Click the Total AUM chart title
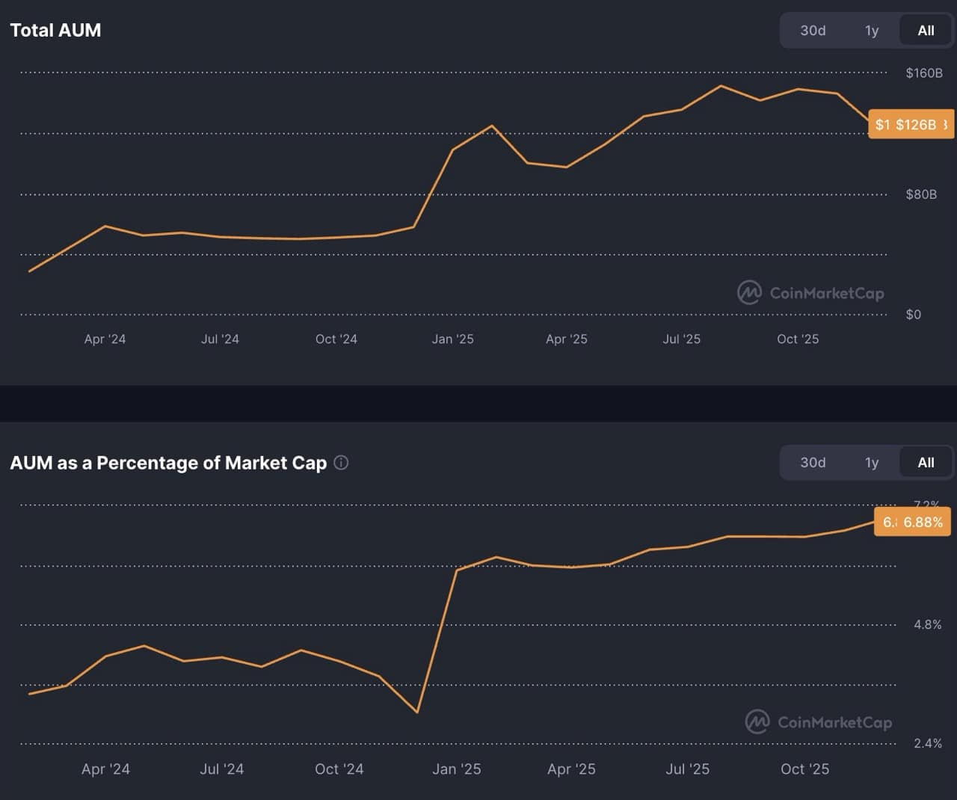This screenshot has height=800, width=957. click(55, 30)
